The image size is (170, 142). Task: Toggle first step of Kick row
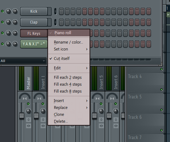[61, 11]
